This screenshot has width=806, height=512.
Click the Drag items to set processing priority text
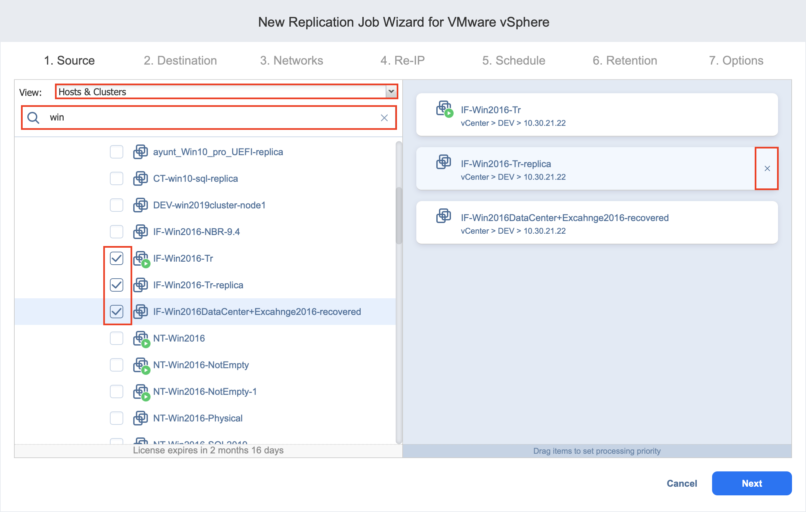[x=597, y=451]
